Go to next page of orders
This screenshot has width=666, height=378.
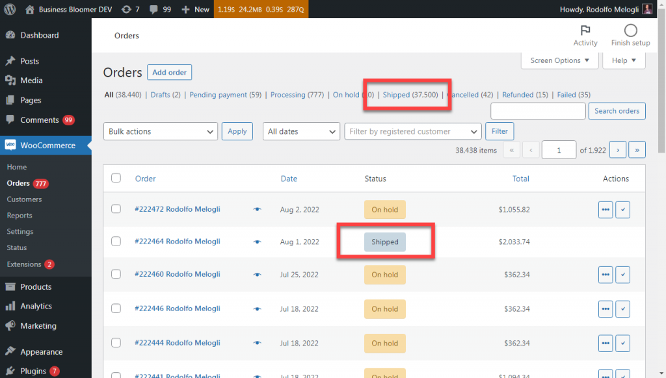pos(618,150)
